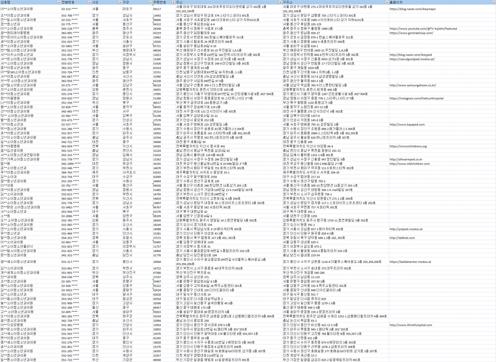Open the blog.naver.com/ikeymapo link
496x362 pixels.
point(412,9)
